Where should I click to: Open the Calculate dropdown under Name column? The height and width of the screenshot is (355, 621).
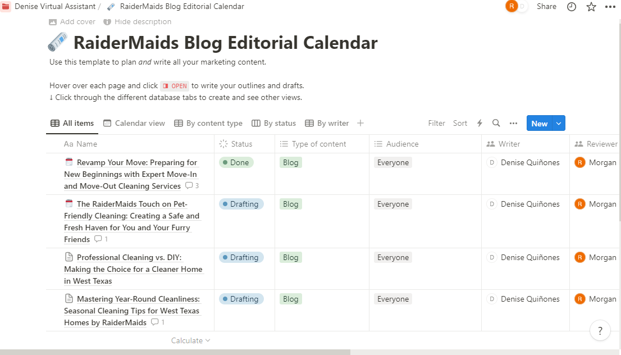[190, 340]
